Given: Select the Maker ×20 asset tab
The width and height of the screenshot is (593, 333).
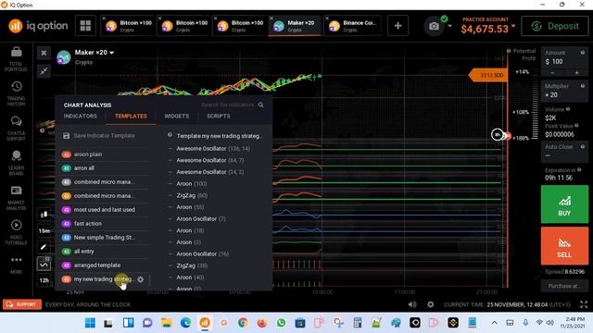Looking at the screenshot, I should tap(295, 26).
